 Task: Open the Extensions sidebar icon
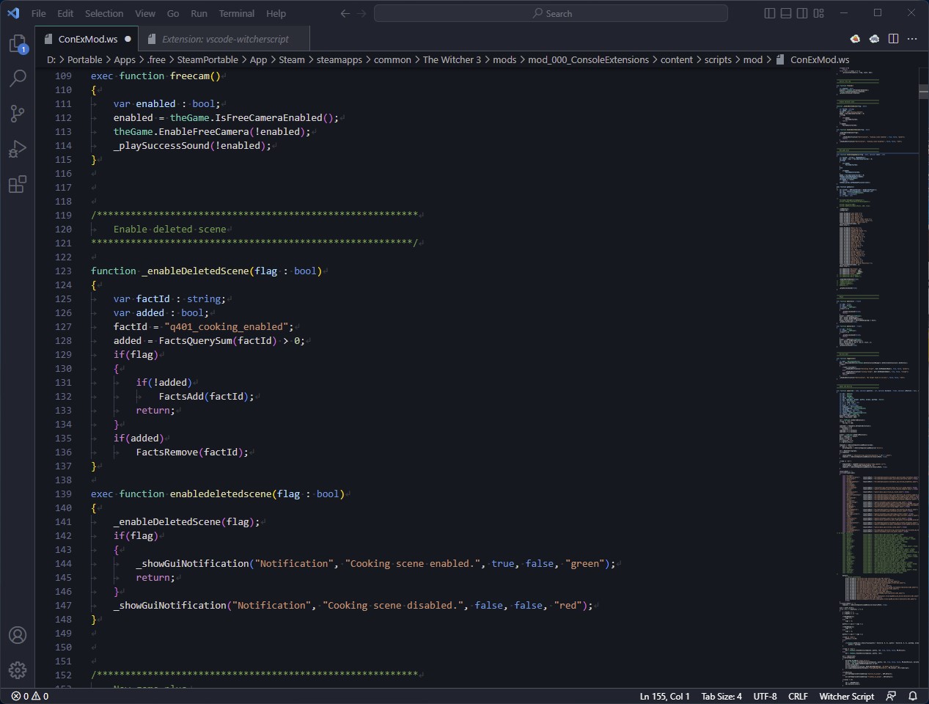pos(18,185)
